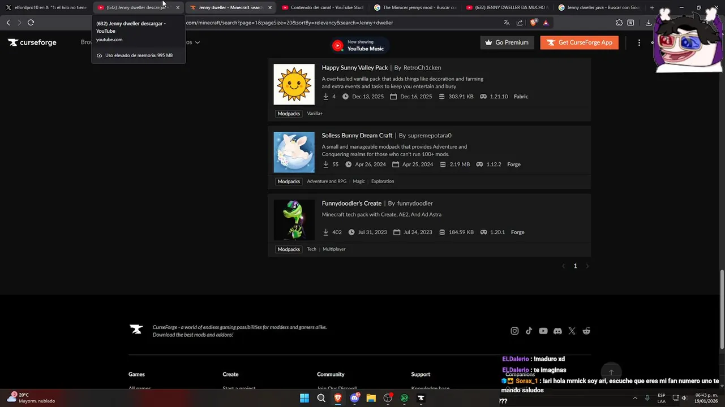This screenshot has width=725, height=407.
Task: Switch to Jenny dweller java Google search tab
Action: click(x=599, y=7)
